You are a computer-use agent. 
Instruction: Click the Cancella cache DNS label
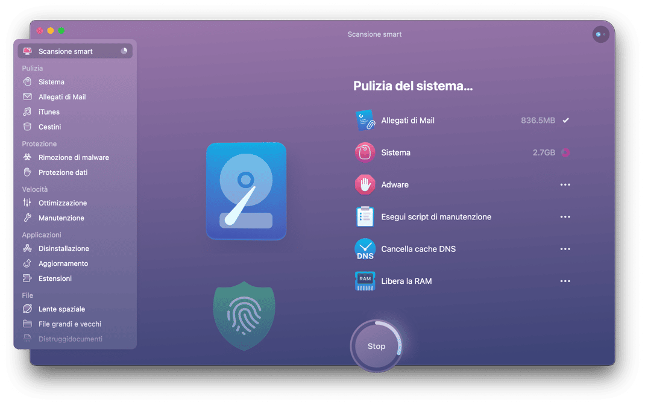tap(418, 249)
